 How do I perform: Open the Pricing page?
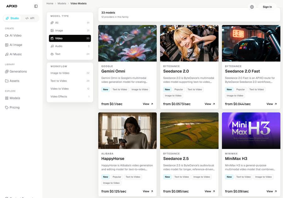coord(21,107)
